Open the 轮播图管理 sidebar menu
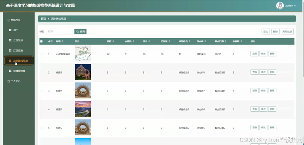 click(x=19, y=71)
